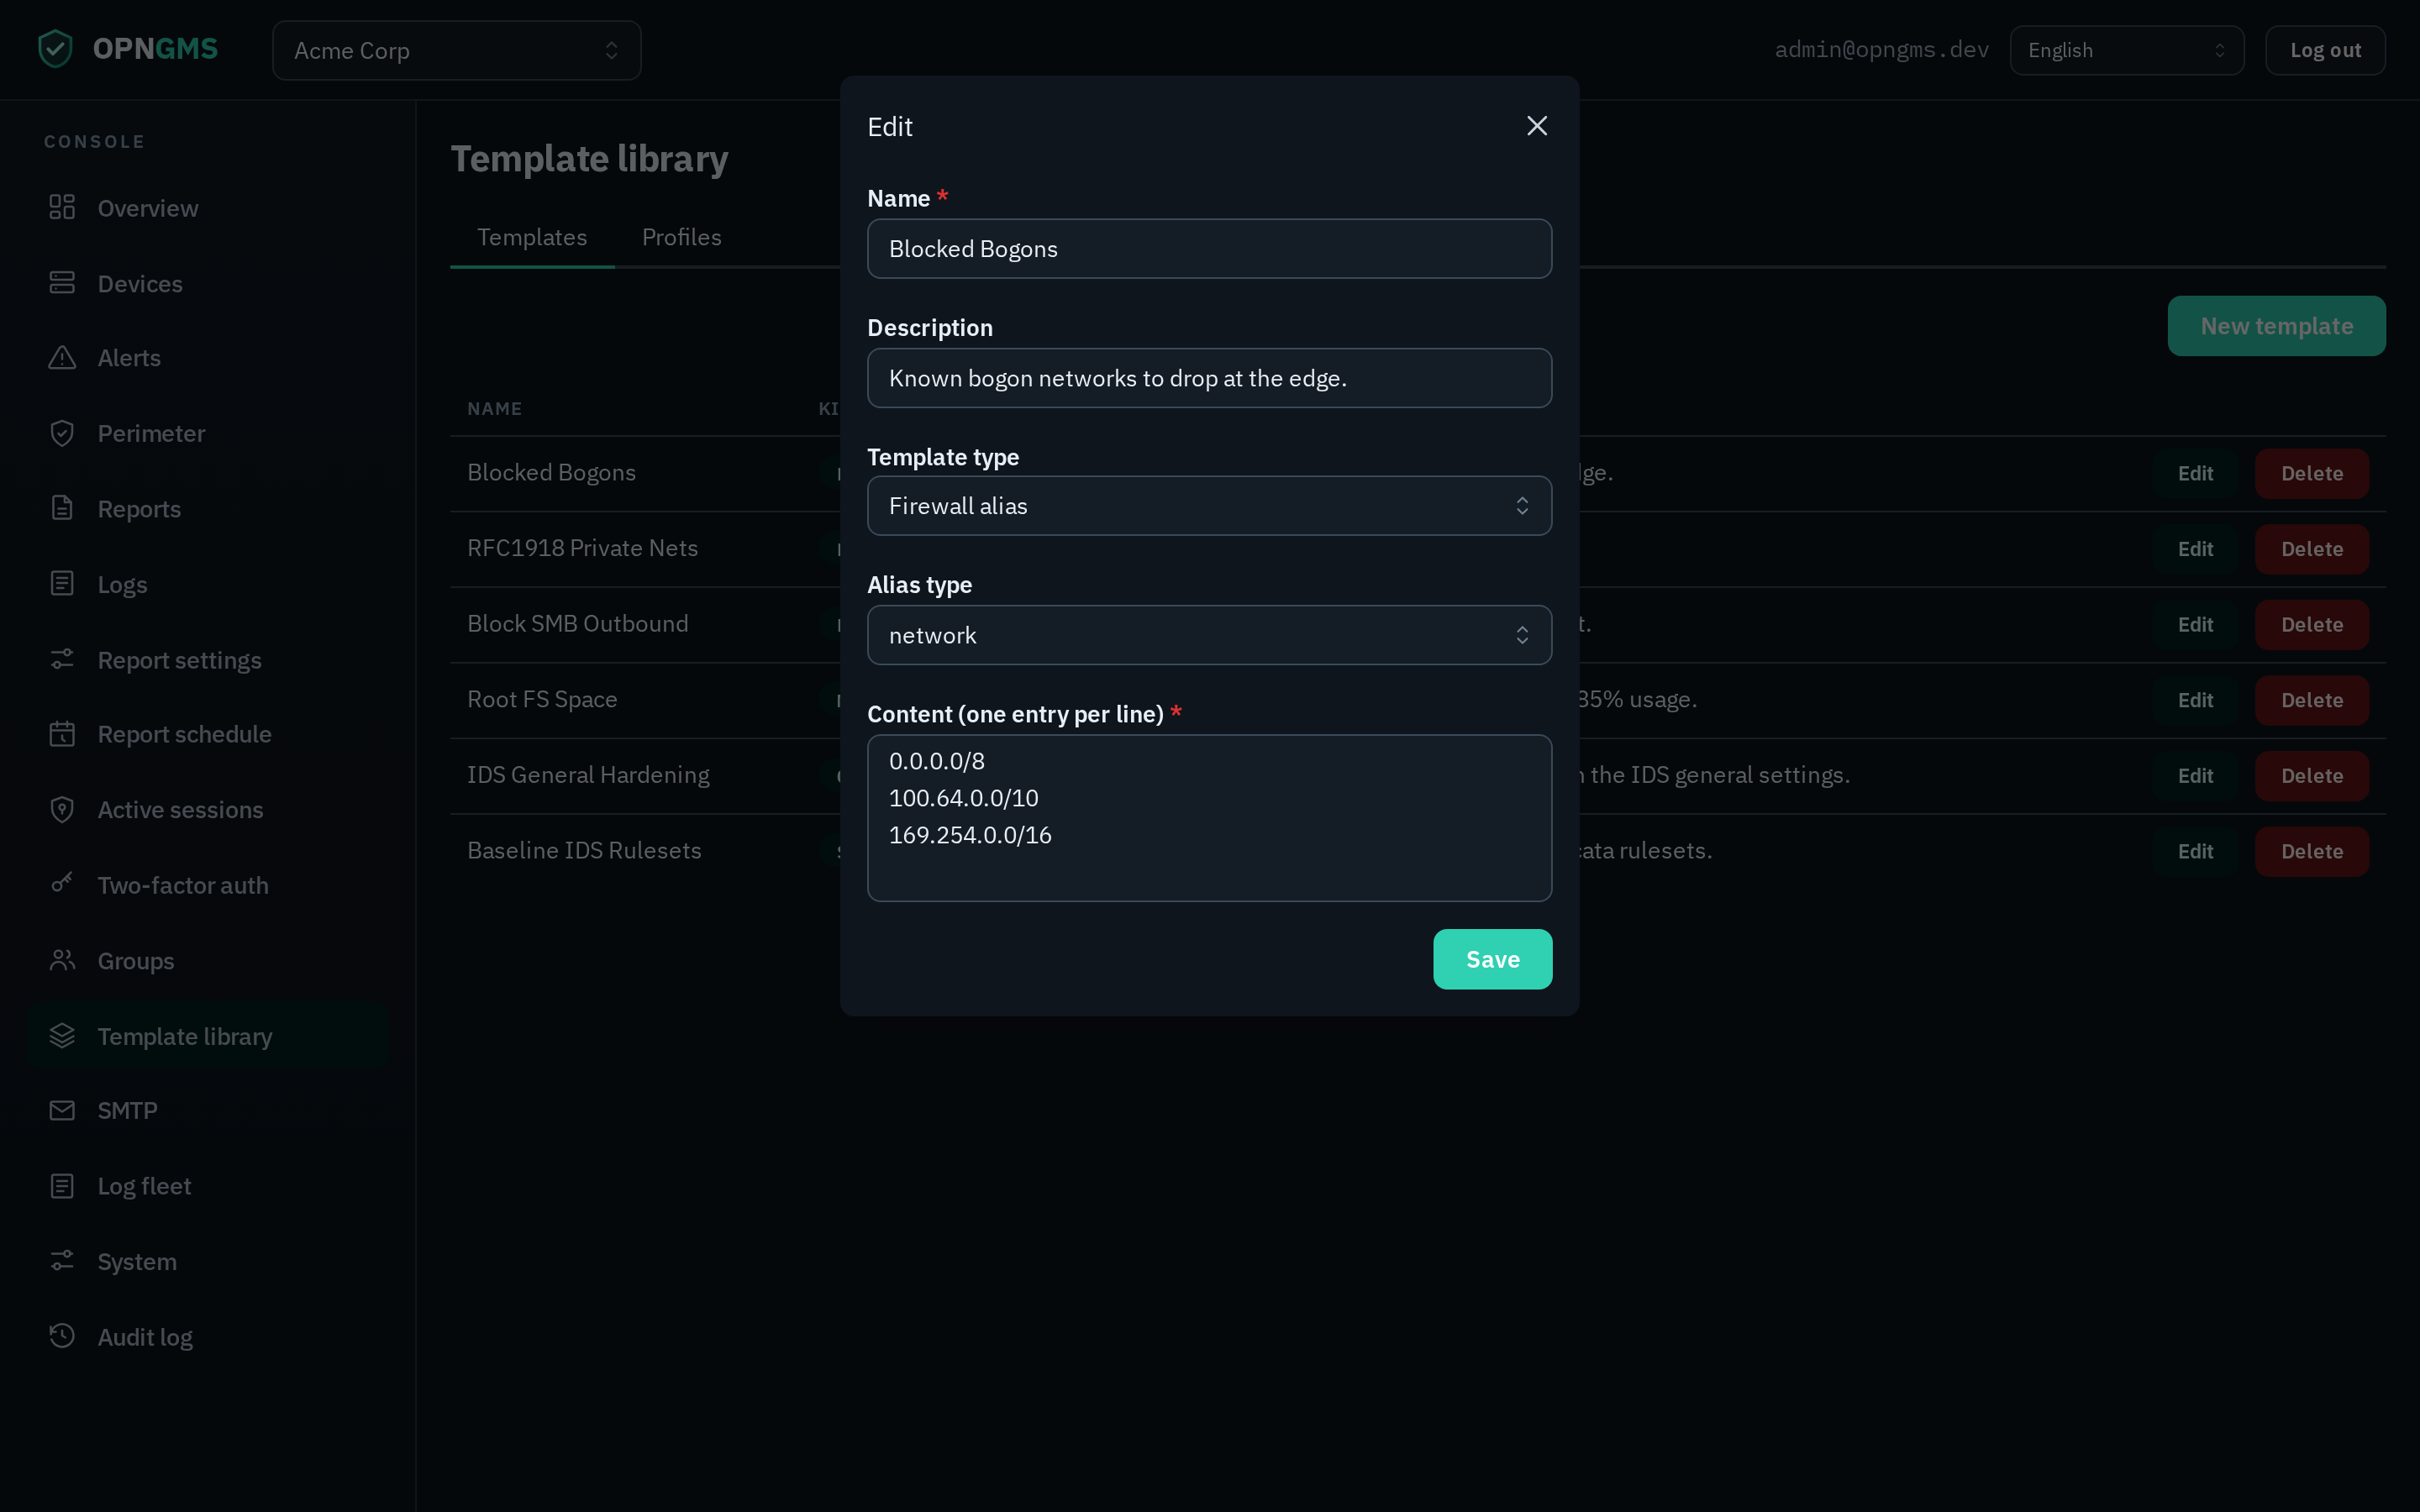Click the Logs list icon
This screenshot has height=1512, width=2420.
tap(62, 584)
